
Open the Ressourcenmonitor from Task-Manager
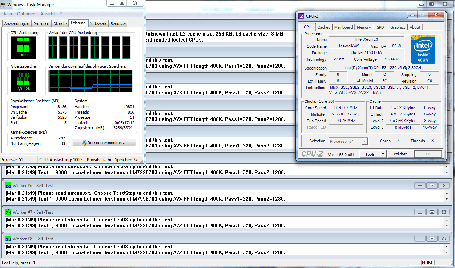tap(104, 143)
